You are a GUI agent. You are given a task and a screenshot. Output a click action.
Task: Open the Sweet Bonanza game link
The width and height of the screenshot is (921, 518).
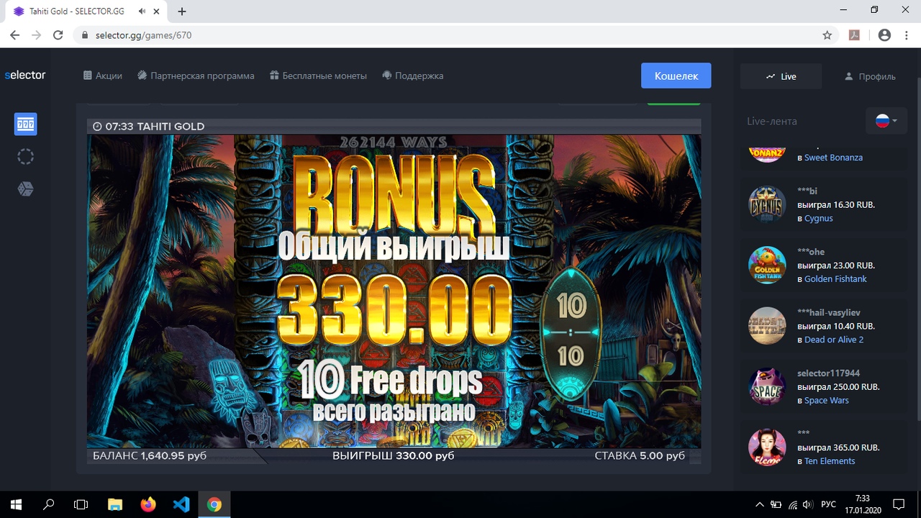(x=833, y=158)
